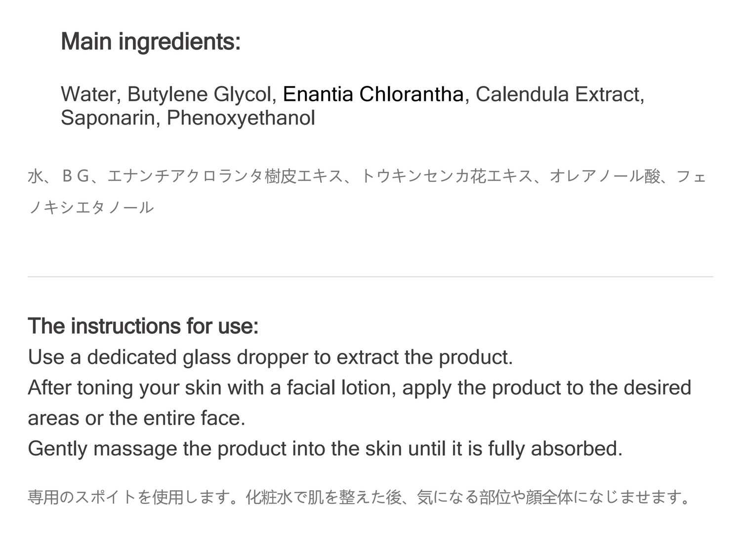
Task: Click the Japanese text "エナンチアクロランタ樹皮エキス"
Action: click(x=225, y=176)
